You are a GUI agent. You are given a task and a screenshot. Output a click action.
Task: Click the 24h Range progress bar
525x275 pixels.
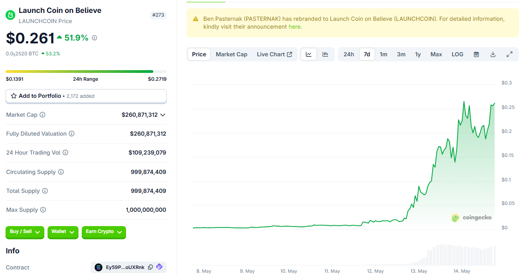click(86, 71)
